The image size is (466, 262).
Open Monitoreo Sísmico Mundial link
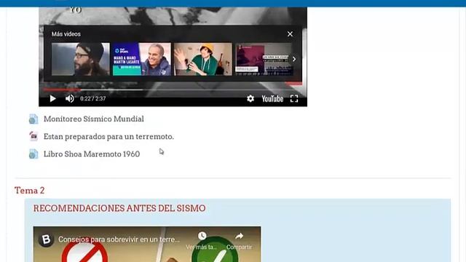click(94, 119)
